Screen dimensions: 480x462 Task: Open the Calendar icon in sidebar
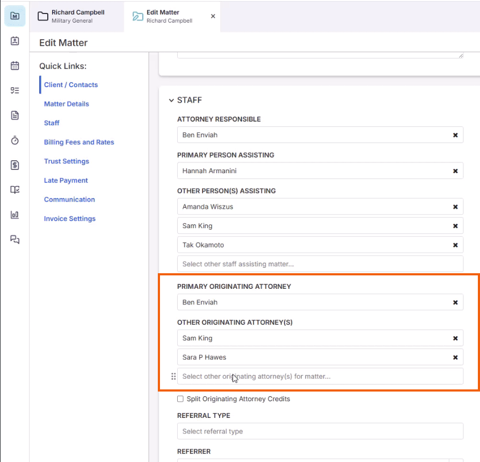coord(14,66)
